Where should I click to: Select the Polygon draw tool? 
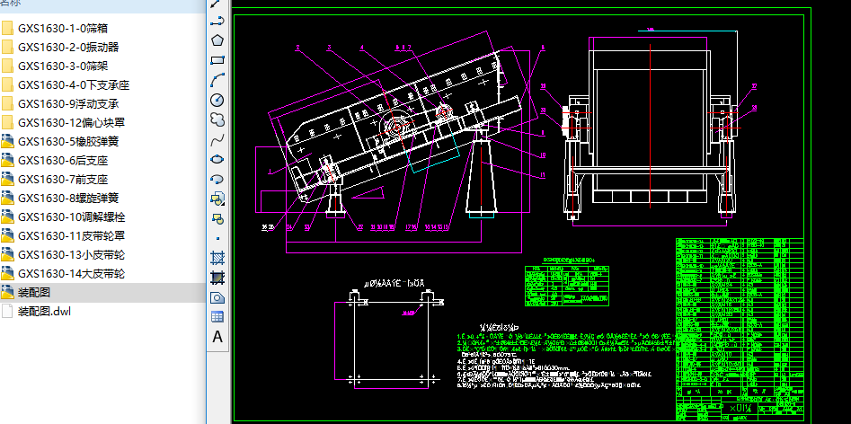point(217,40)
